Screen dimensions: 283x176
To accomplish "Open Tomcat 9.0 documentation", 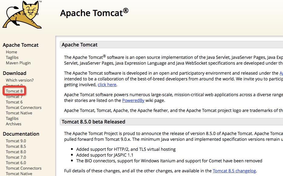I will (x=16, y=141).
